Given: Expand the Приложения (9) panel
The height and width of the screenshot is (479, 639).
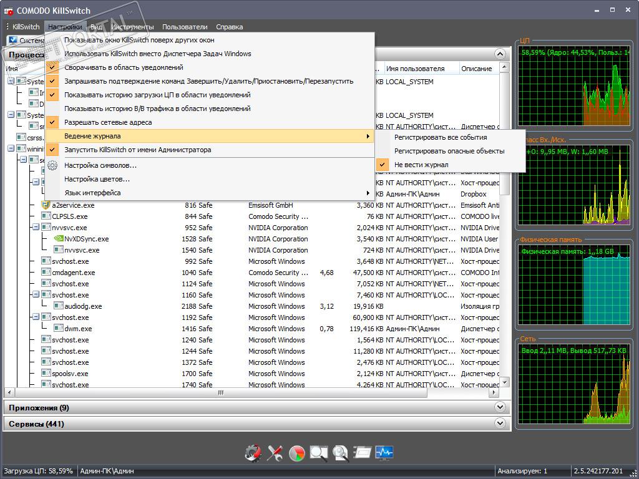Looking at the screenshot, I should [x=500, y=407].
